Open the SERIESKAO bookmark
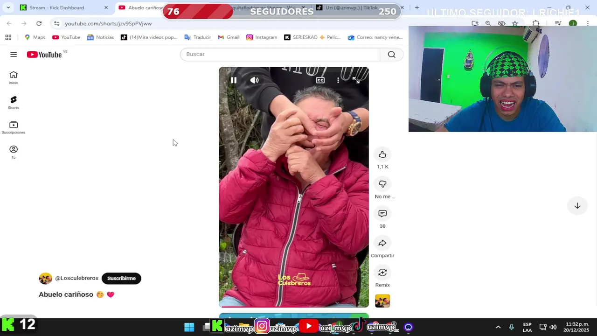597x336 pixels. pyautogui.click(x=312, y=37)
